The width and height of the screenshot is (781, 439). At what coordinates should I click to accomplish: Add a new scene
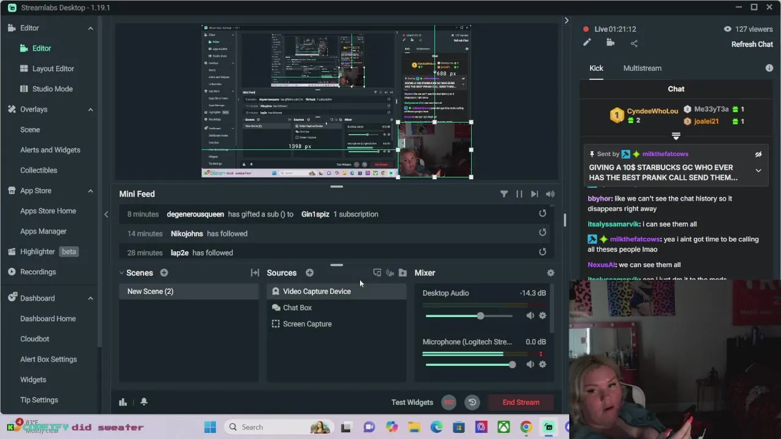click(164, 273)
